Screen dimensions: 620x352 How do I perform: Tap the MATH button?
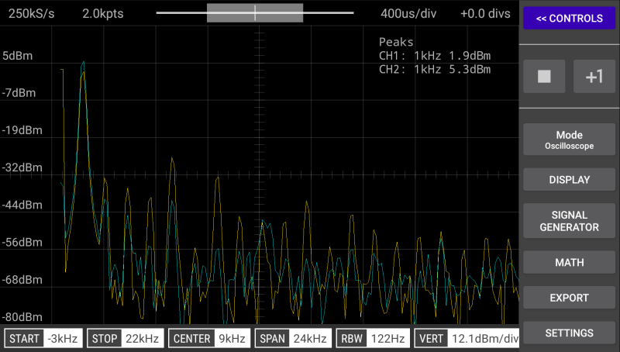(569, 263)
